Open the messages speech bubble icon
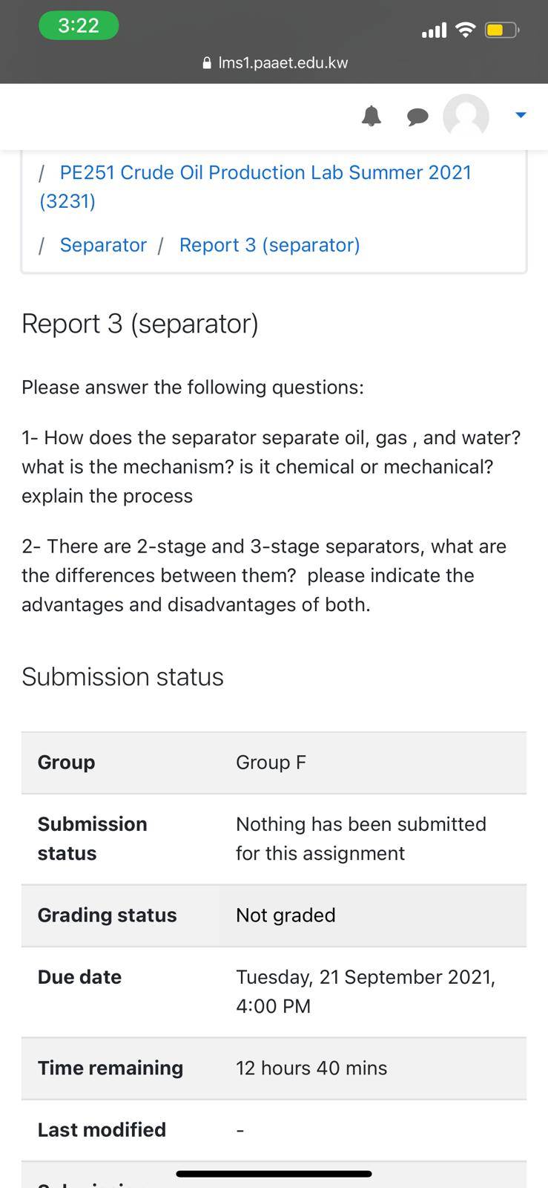Screen dimensions: 548x1188 pyautogui.click(x=417, y=117)
